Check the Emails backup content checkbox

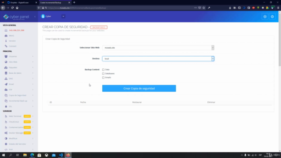103,77
